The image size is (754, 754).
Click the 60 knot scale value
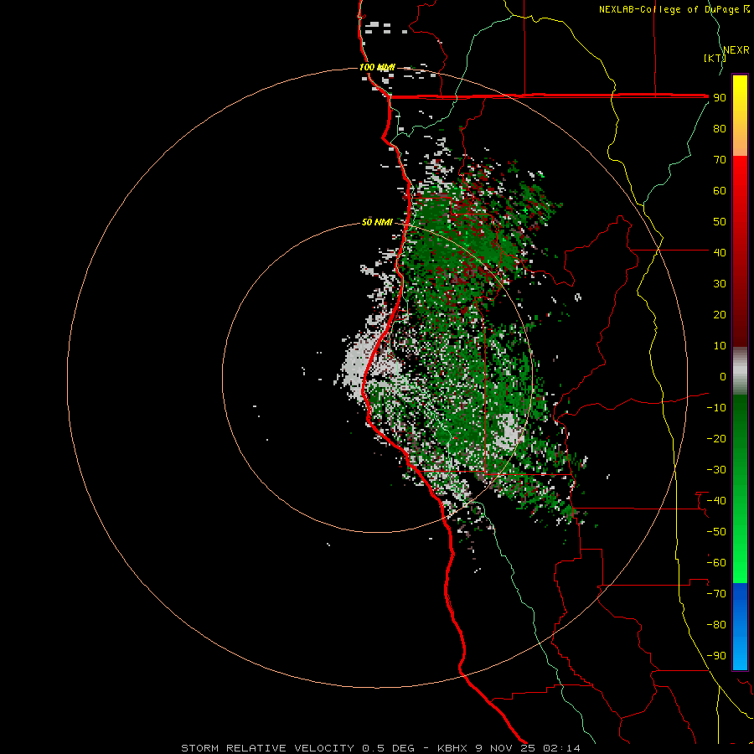(720, 190)
